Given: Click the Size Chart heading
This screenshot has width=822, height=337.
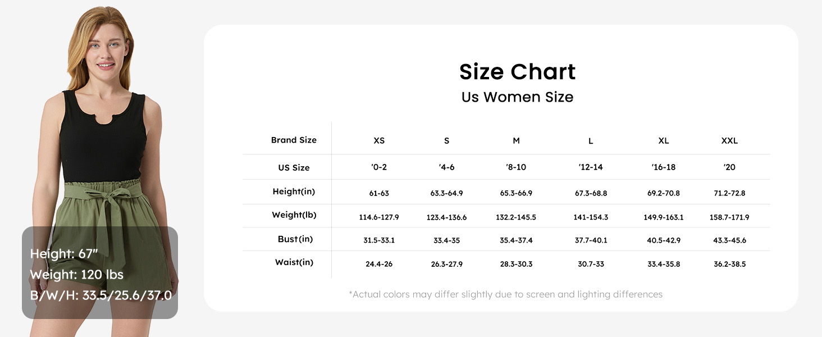Looking at the screenshot, I should pos(517,72).
